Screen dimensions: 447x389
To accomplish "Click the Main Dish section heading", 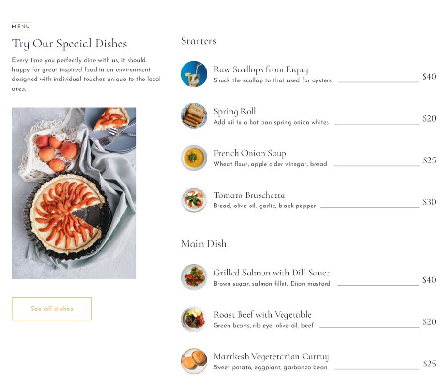I will click(x=204, y=244).
